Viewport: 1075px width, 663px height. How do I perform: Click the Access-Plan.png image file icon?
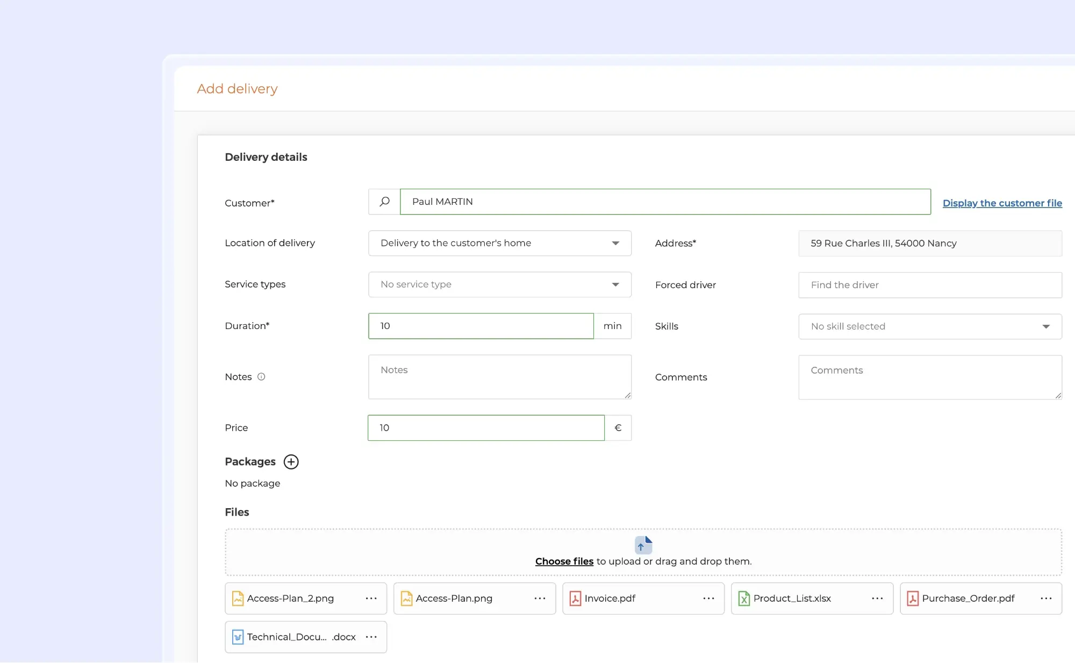pos(407,598)
